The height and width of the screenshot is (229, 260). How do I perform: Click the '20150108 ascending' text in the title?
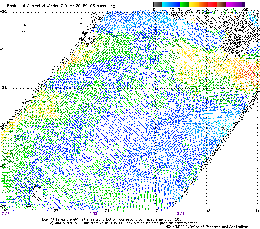(96, 6)
